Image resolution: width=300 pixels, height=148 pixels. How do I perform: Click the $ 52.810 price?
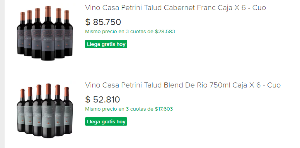(102, 99)
